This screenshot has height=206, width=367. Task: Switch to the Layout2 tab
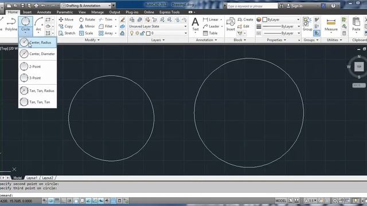[x=48, y=178]
